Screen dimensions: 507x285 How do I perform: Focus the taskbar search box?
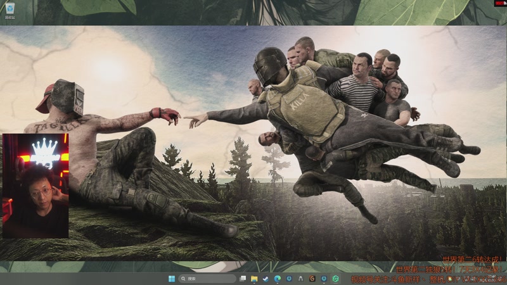207,279
